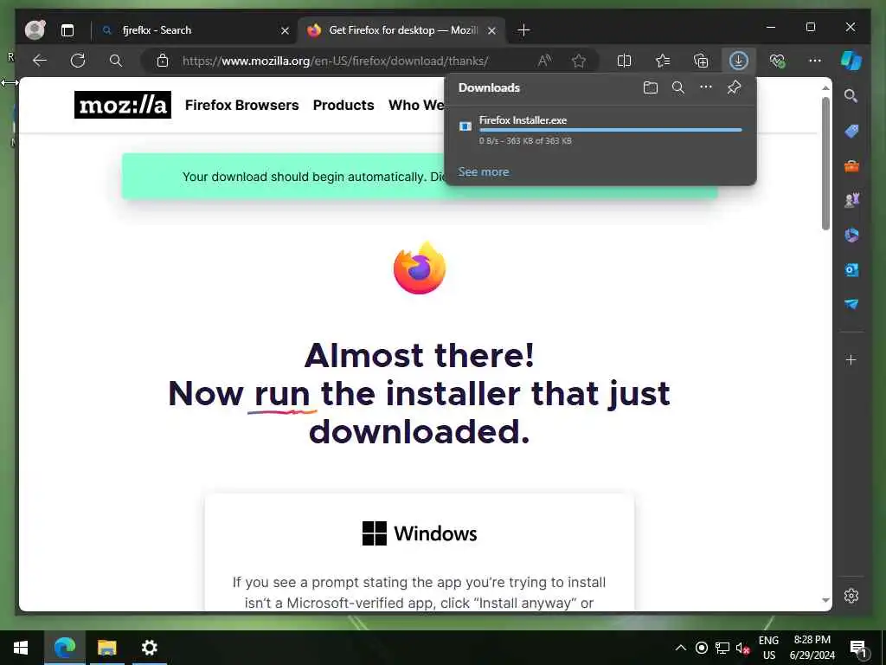Open Collections button
The image size is (886, 665).
click(x=701, y=61)
